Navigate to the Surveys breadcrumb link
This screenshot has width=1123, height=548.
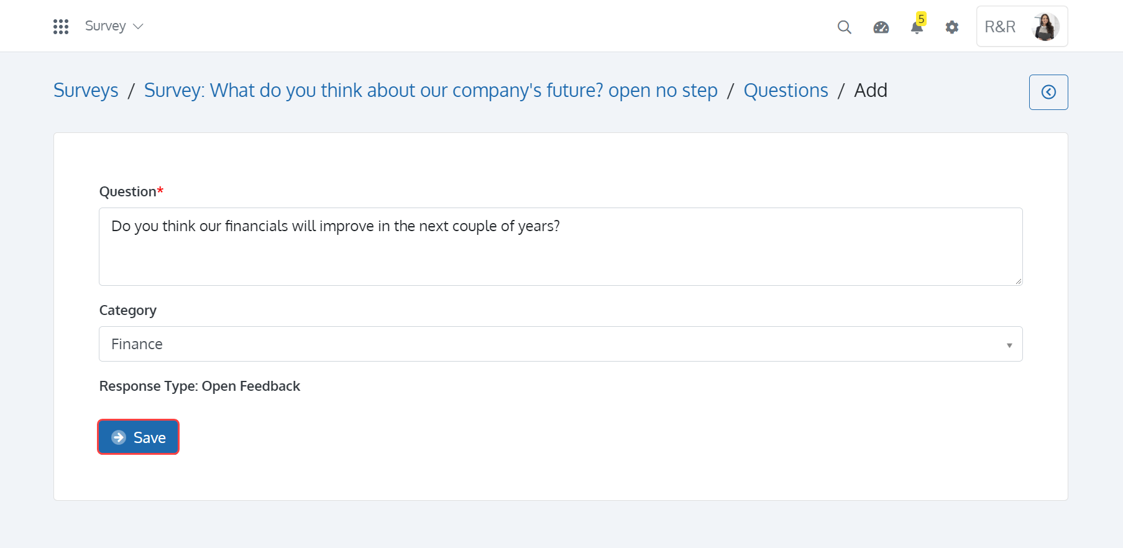tap(86, 91)
